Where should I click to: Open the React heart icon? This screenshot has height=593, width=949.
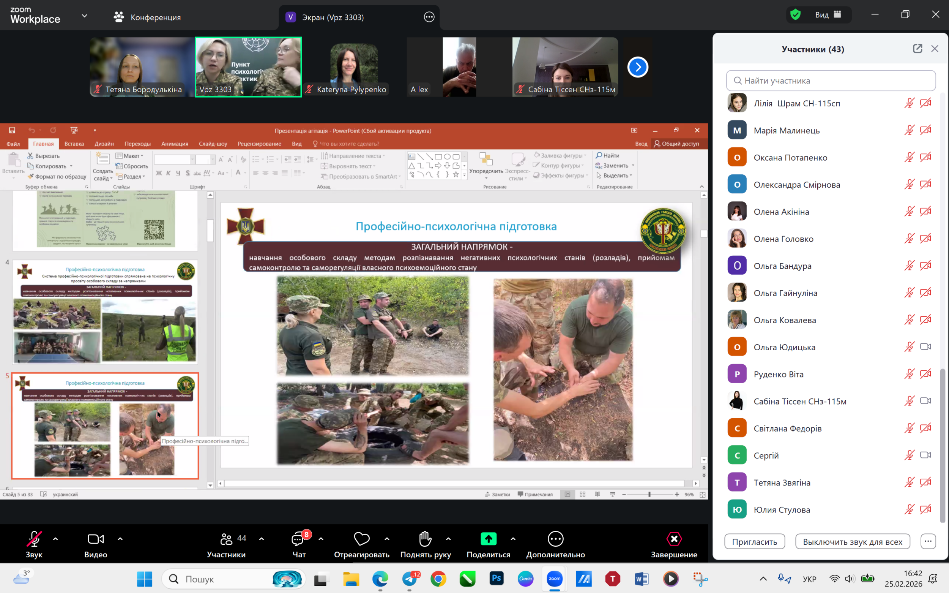click(x=361, y=539)
